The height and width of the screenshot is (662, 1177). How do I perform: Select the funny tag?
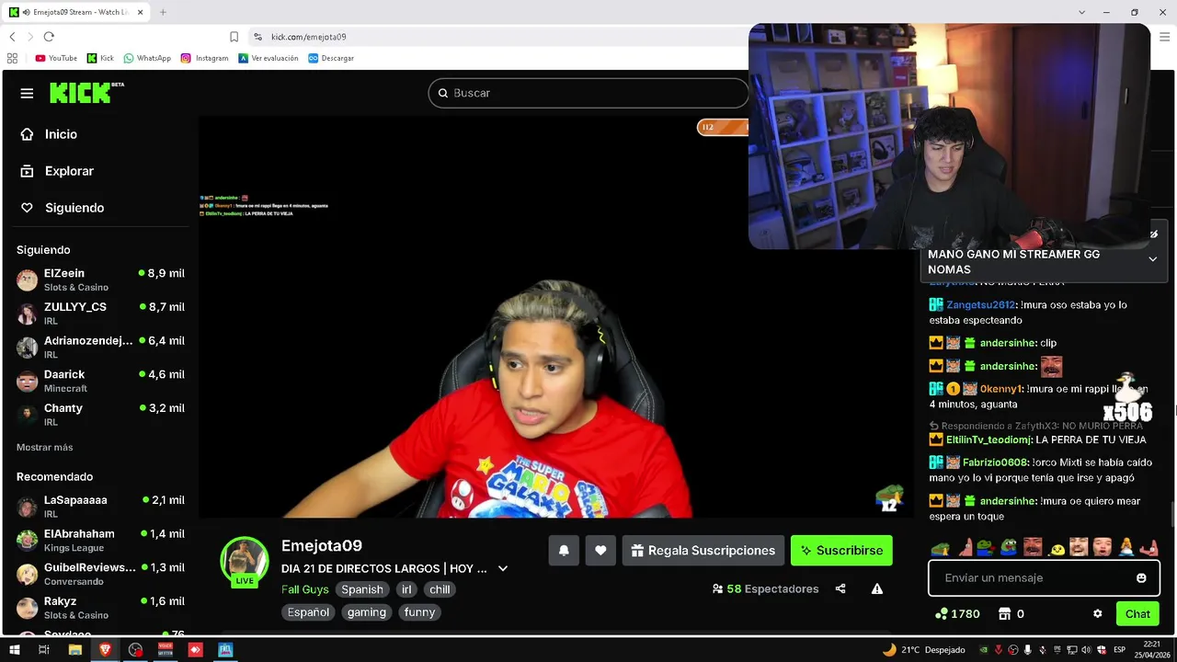pos(419,612)
